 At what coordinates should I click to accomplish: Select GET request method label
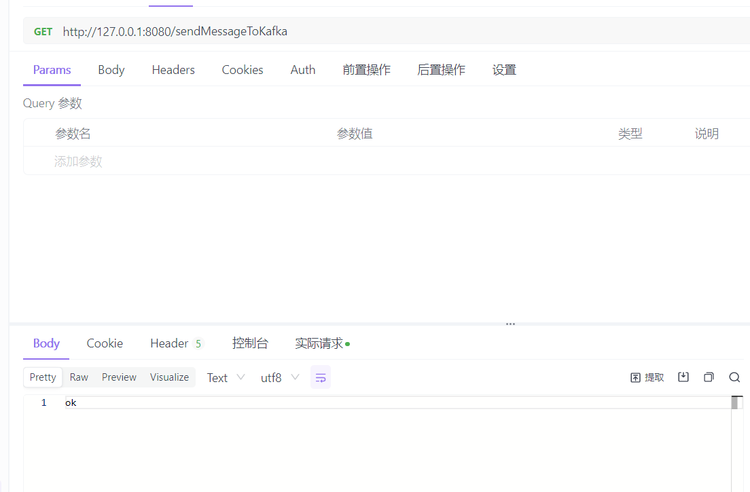point(43,31)
